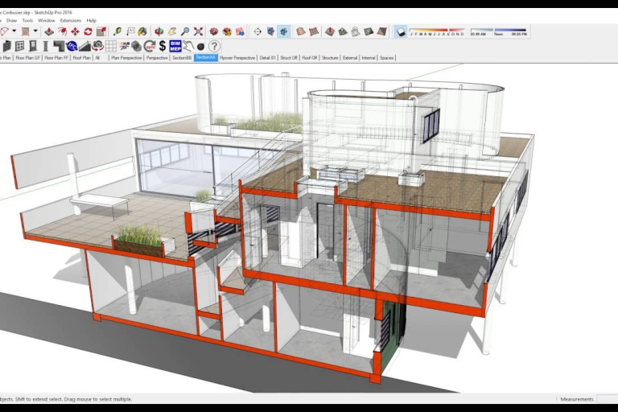Screen dimensions: 618x412
Task: Select the Scale tool
Action: (x=101, y=31)
